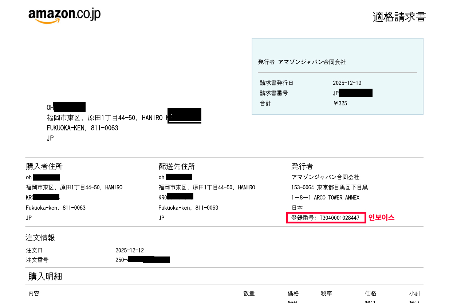Select the 購入者住所 section heading
The height and width of the screenshot is (303, 449).
pyautogui.click(x=44, y=166)
